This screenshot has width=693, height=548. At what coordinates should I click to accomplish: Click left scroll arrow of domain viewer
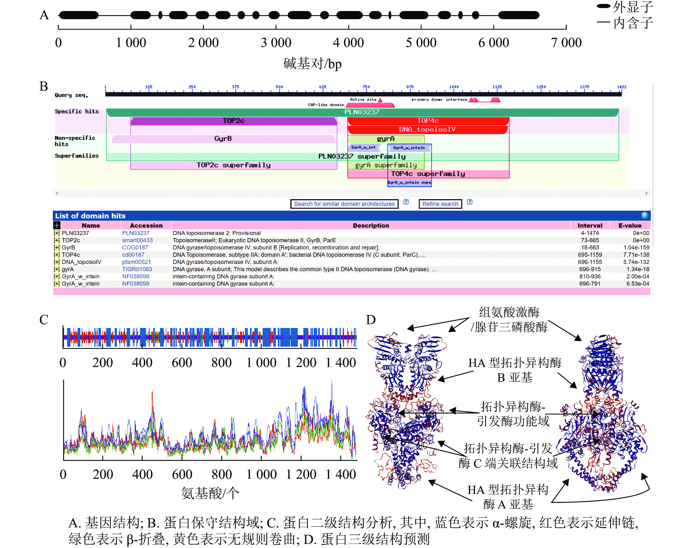[x=57, y=193]
